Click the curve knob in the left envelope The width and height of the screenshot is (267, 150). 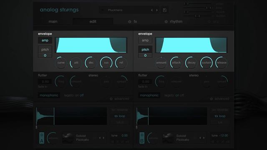[61, 62]
